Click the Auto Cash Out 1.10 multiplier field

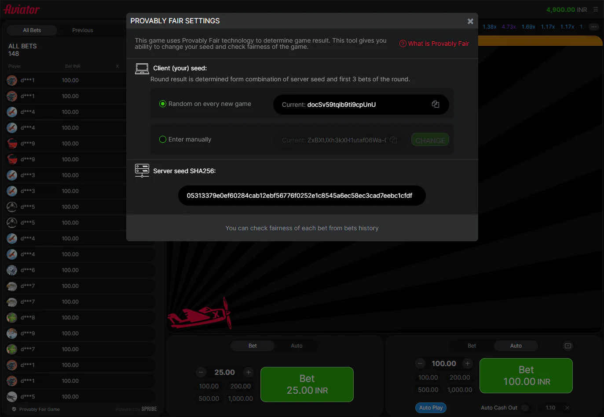click(x=550, y=408)
